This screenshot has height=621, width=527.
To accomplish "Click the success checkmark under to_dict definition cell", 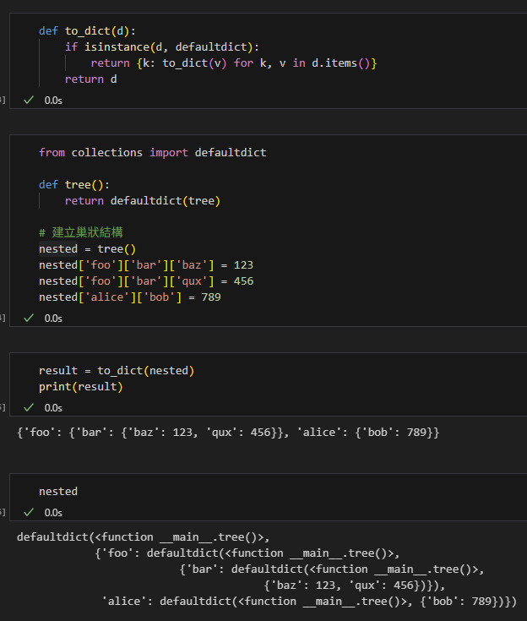I will coord(29,101).
